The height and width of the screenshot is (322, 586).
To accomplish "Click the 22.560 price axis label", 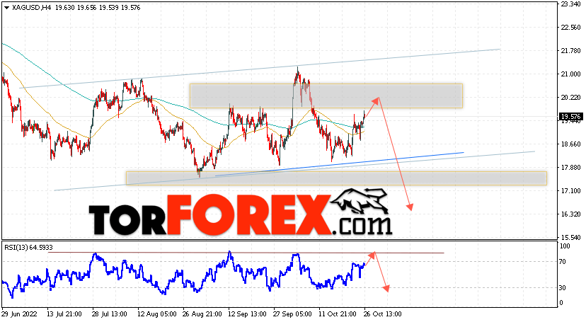I will [570, 28].
